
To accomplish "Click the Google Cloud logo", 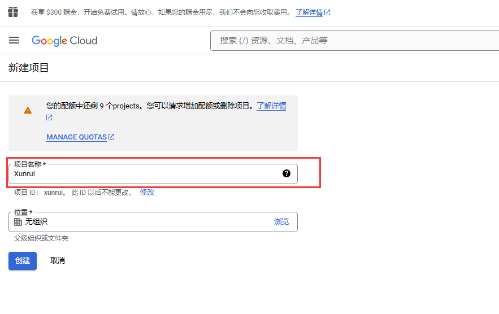I will tap(64, 41).
